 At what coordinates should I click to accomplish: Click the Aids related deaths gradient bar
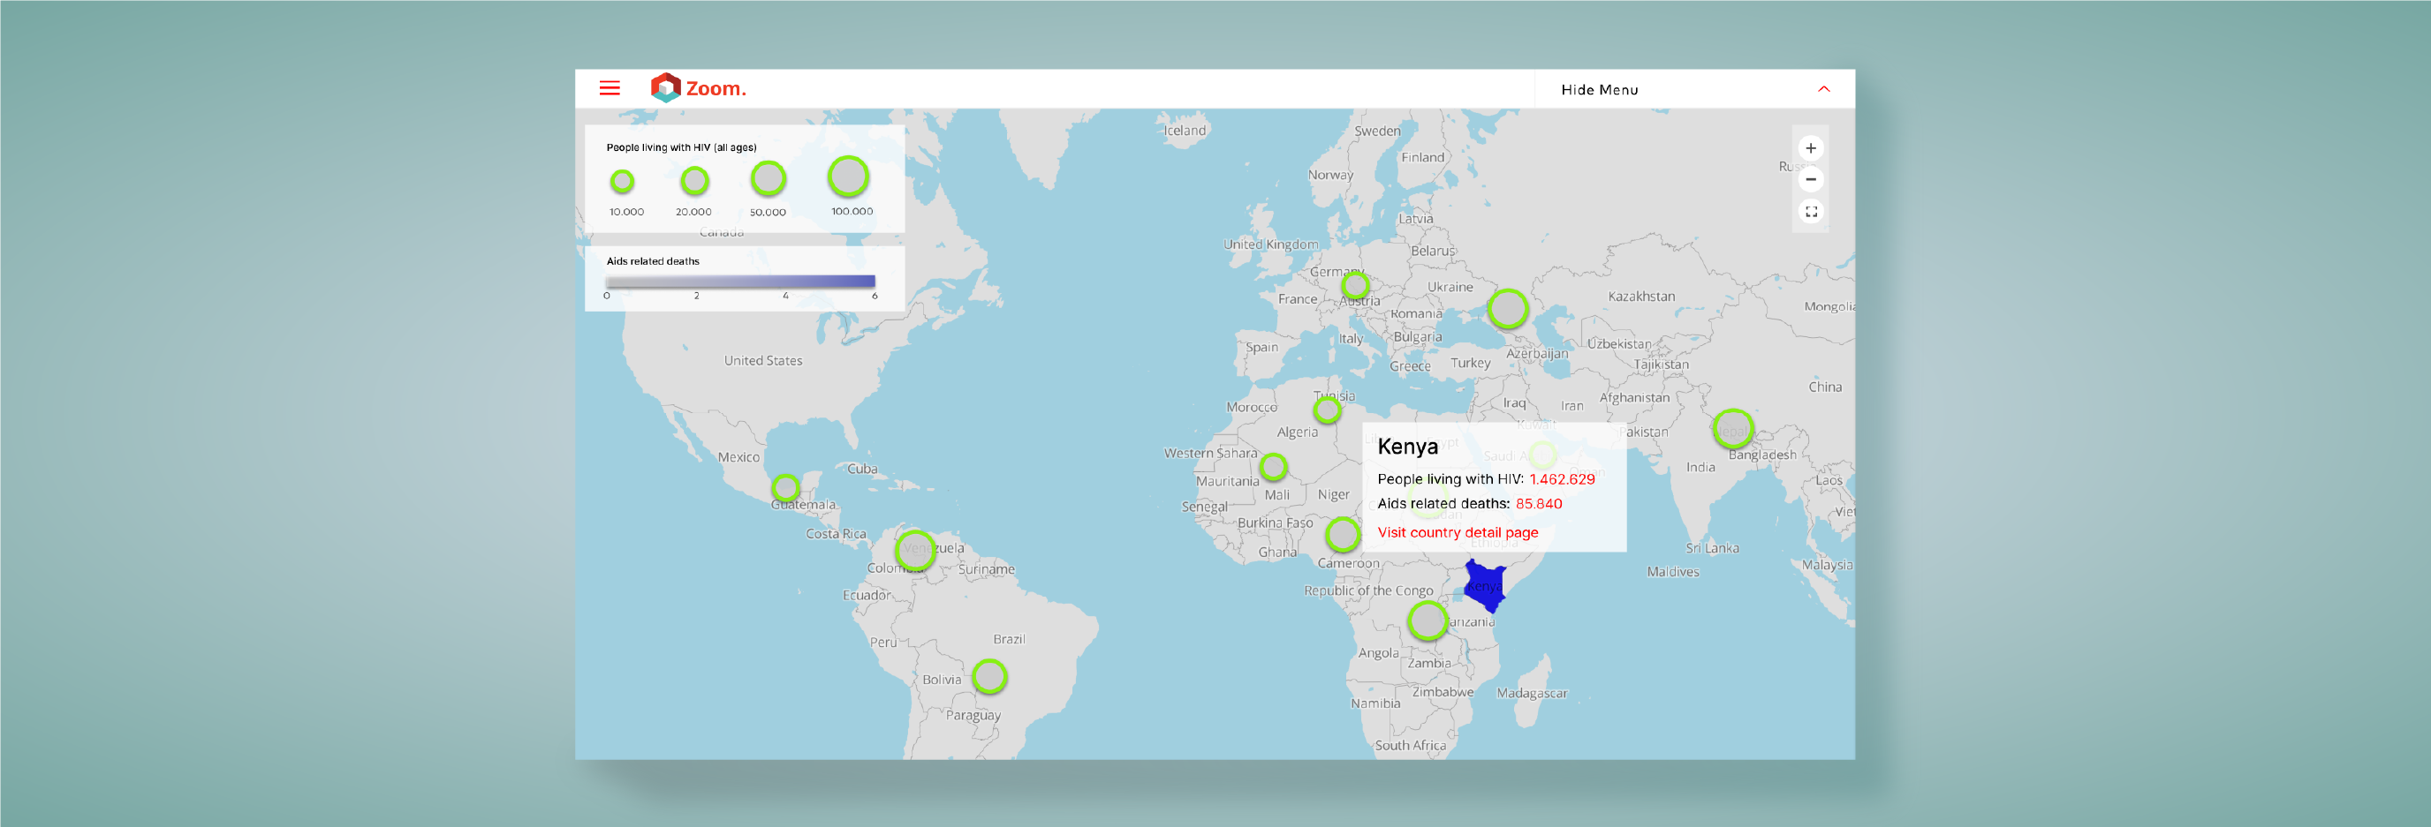coord(740,281)
